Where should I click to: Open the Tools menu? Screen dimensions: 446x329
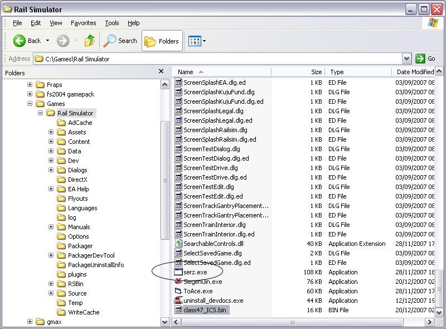tap(112, 23)
